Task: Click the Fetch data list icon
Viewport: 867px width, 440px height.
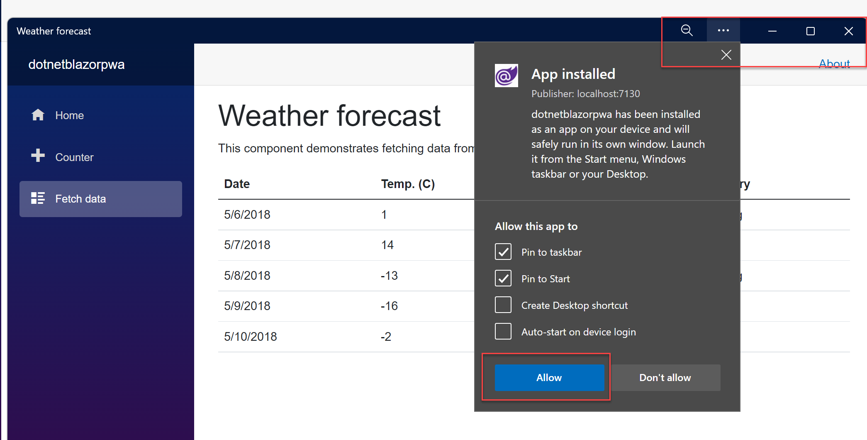Action: click(x=38, y=198)
